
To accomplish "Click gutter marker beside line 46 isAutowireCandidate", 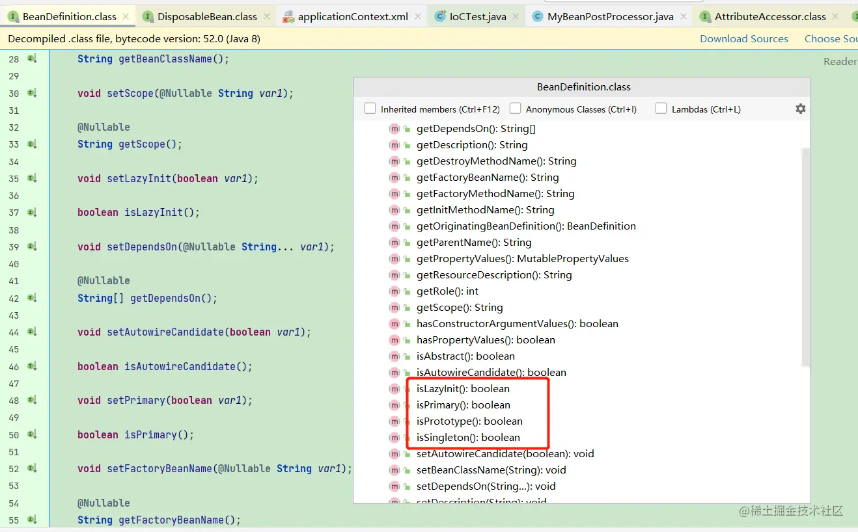I will (x=32, y=366).
